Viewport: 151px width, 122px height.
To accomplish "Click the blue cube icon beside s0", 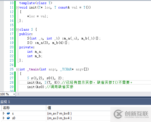I will point(8,118).
